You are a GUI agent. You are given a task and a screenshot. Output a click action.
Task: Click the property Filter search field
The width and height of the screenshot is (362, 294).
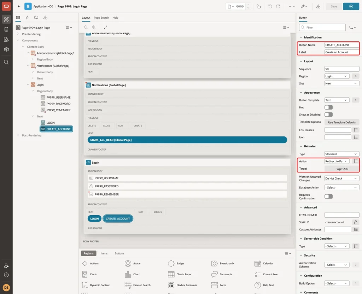[322, 28]
